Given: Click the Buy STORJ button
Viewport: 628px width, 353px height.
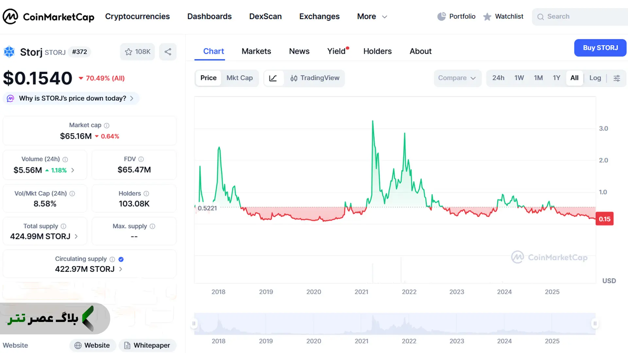Looking at the screenshot, I should coord(600,48).
